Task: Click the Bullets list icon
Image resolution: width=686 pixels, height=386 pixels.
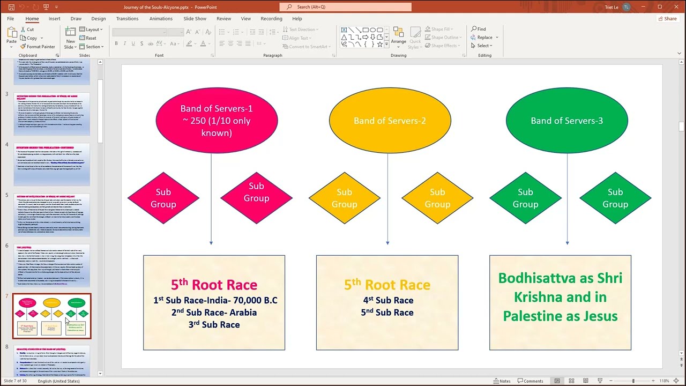Action: point(222,32)
